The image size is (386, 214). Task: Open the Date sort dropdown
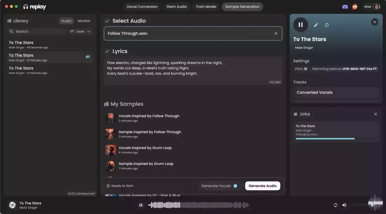(80, 31)
